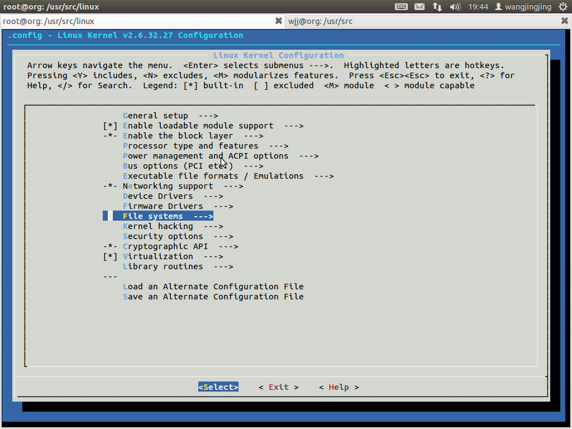Click the clock showing 19:44

click(478, 7)
